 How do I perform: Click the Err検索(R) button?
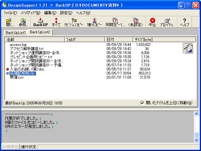pyautogui.click(x=11, y=147)
